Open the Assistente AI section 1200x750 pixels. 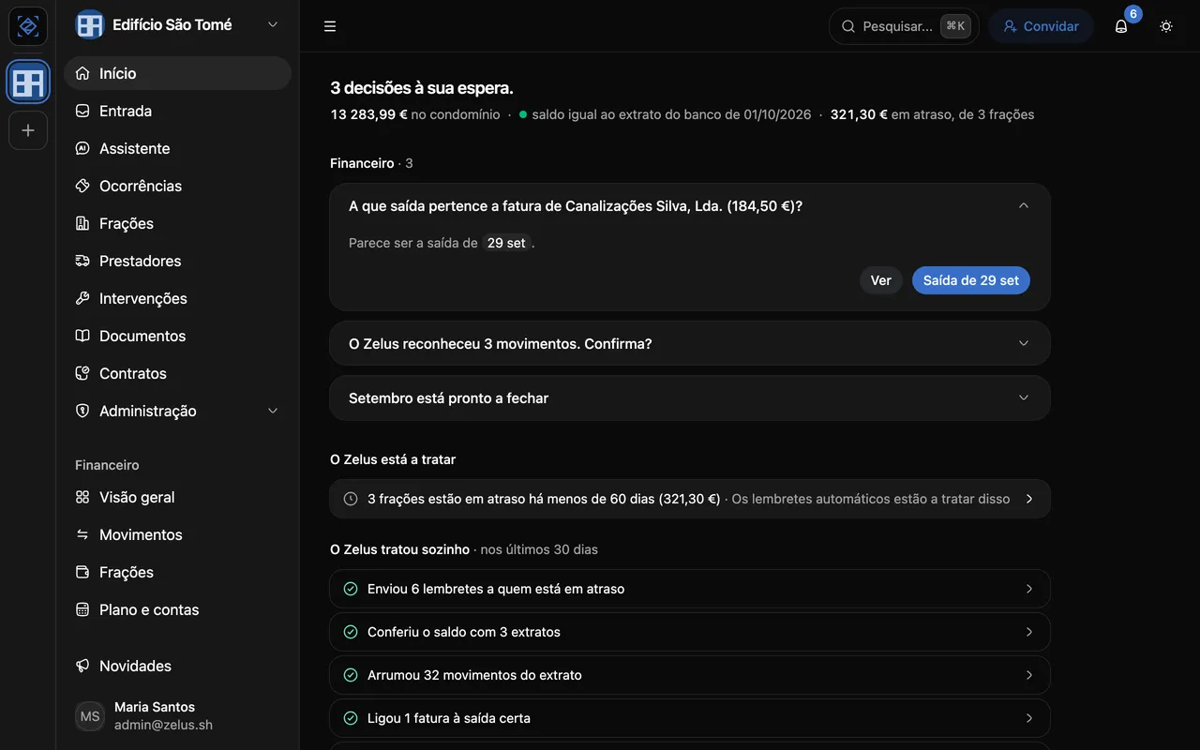[177, 148]
